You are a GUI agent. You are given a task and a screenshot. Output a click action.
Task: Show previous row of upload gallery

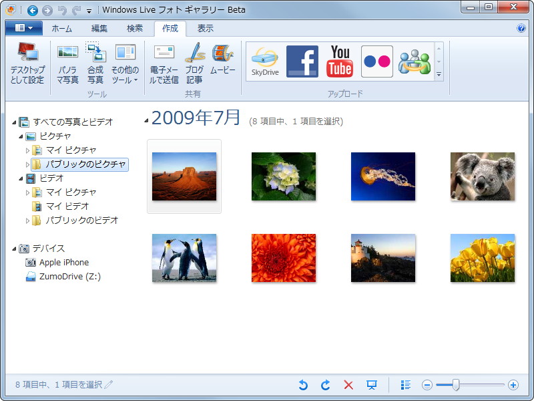click(439, 49)
